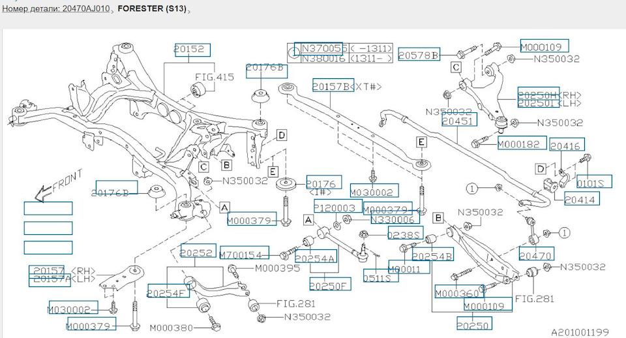Viewport: 626px width, 338px height.
Task: Select the 20414 bushing label
Action: (582, 198)
